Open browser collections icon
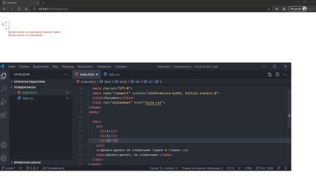Viewport: 316px width, 178px height. point(284,9)
